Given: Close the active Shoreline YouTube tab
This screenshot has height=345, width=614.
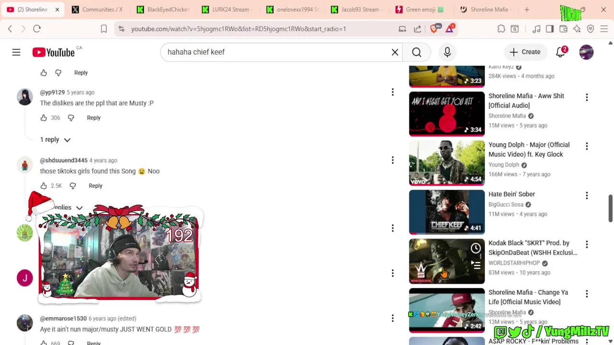Looking at the screenshot, I should click(x=57, y=10).
